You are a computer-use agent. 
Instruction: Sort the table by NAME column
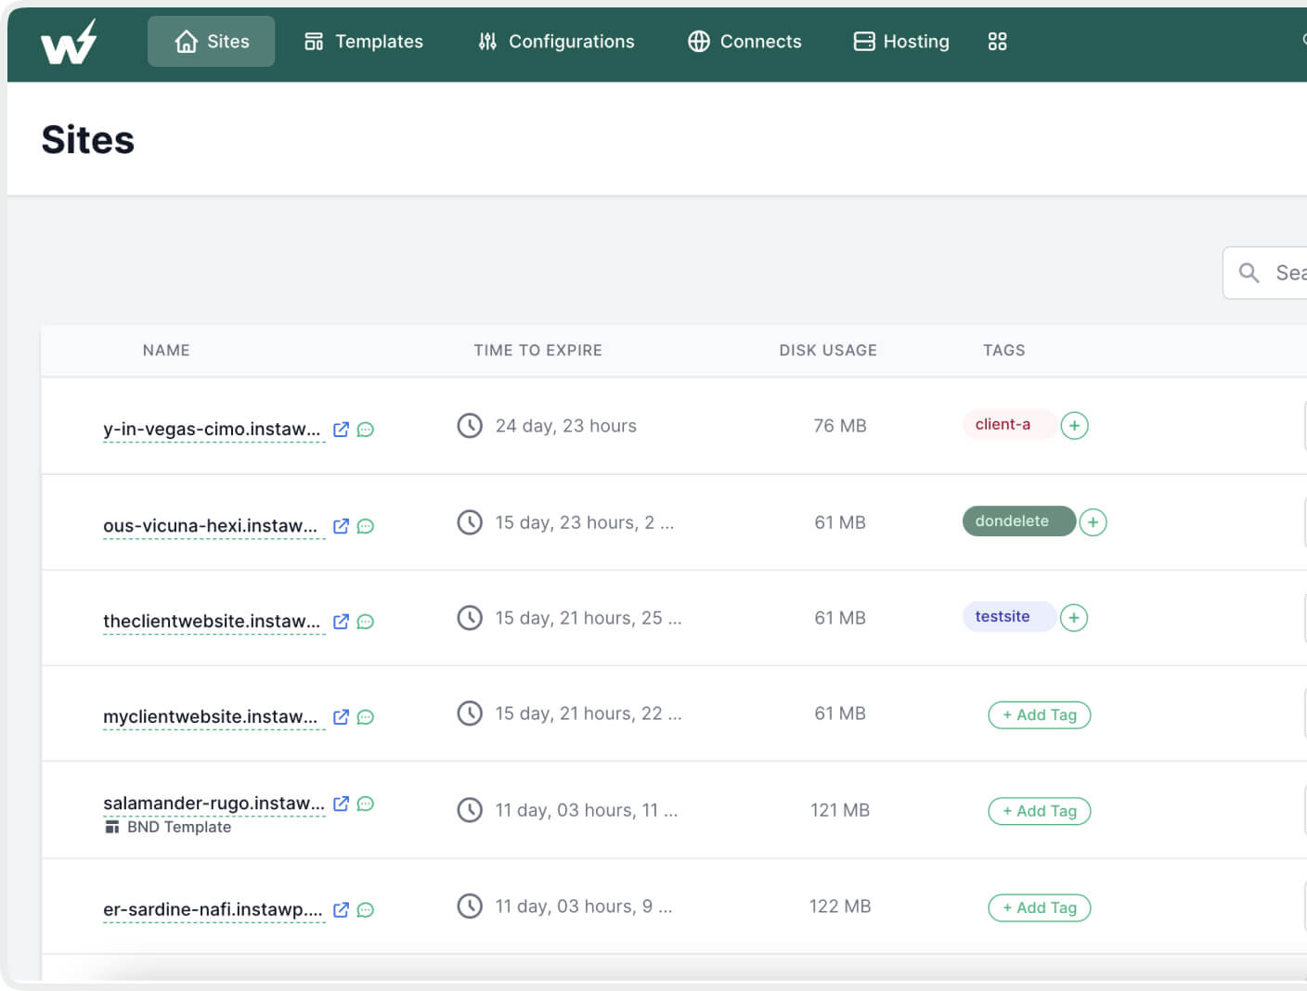click(166, 350)
